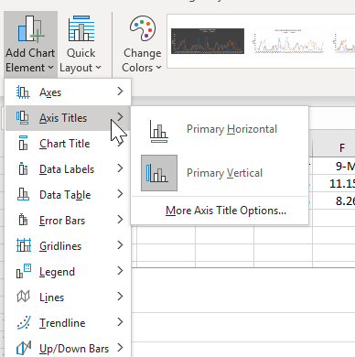
Task: Click the Axis Titles menu icon
Action: pos(23,118)
